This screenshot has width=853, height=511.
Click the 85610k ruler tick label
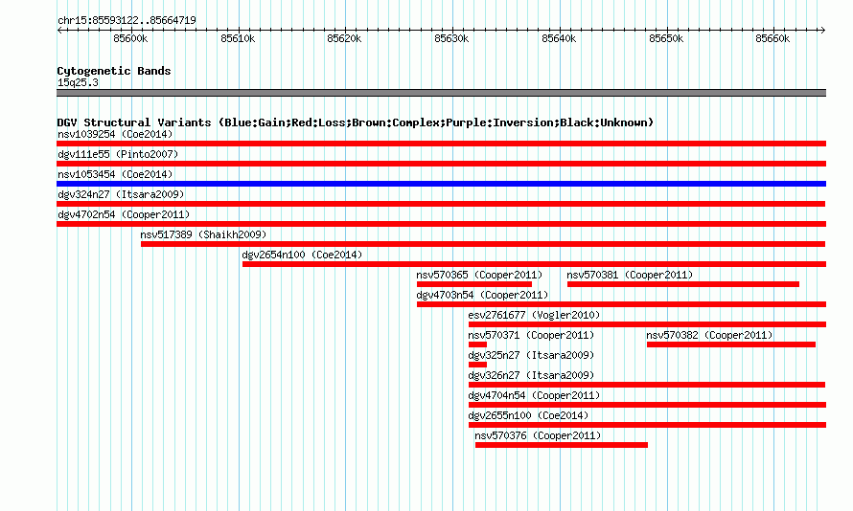click(x=238, y=38)
